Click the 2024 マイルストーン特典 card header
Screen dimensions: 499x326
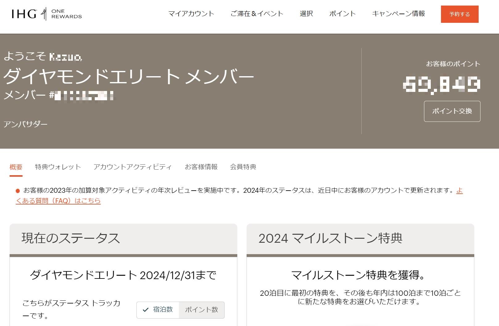[x=360, y=239]
